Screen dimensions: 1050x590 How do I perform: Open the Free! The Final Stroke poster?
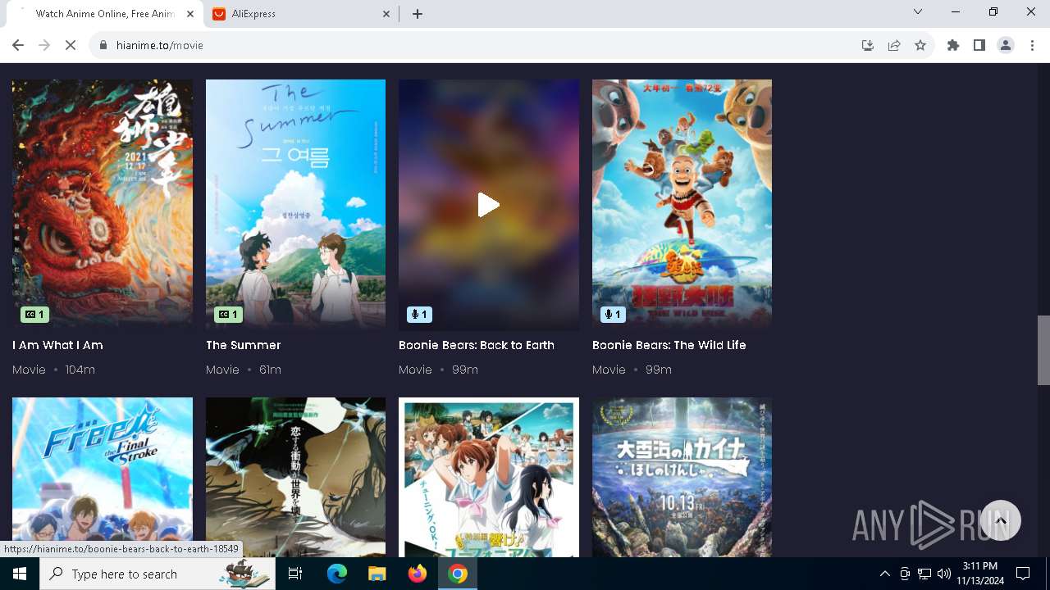click(x=103, y=477)
